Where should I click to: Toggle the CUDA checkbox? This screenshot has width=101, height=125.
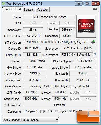[x=42, y=111]
